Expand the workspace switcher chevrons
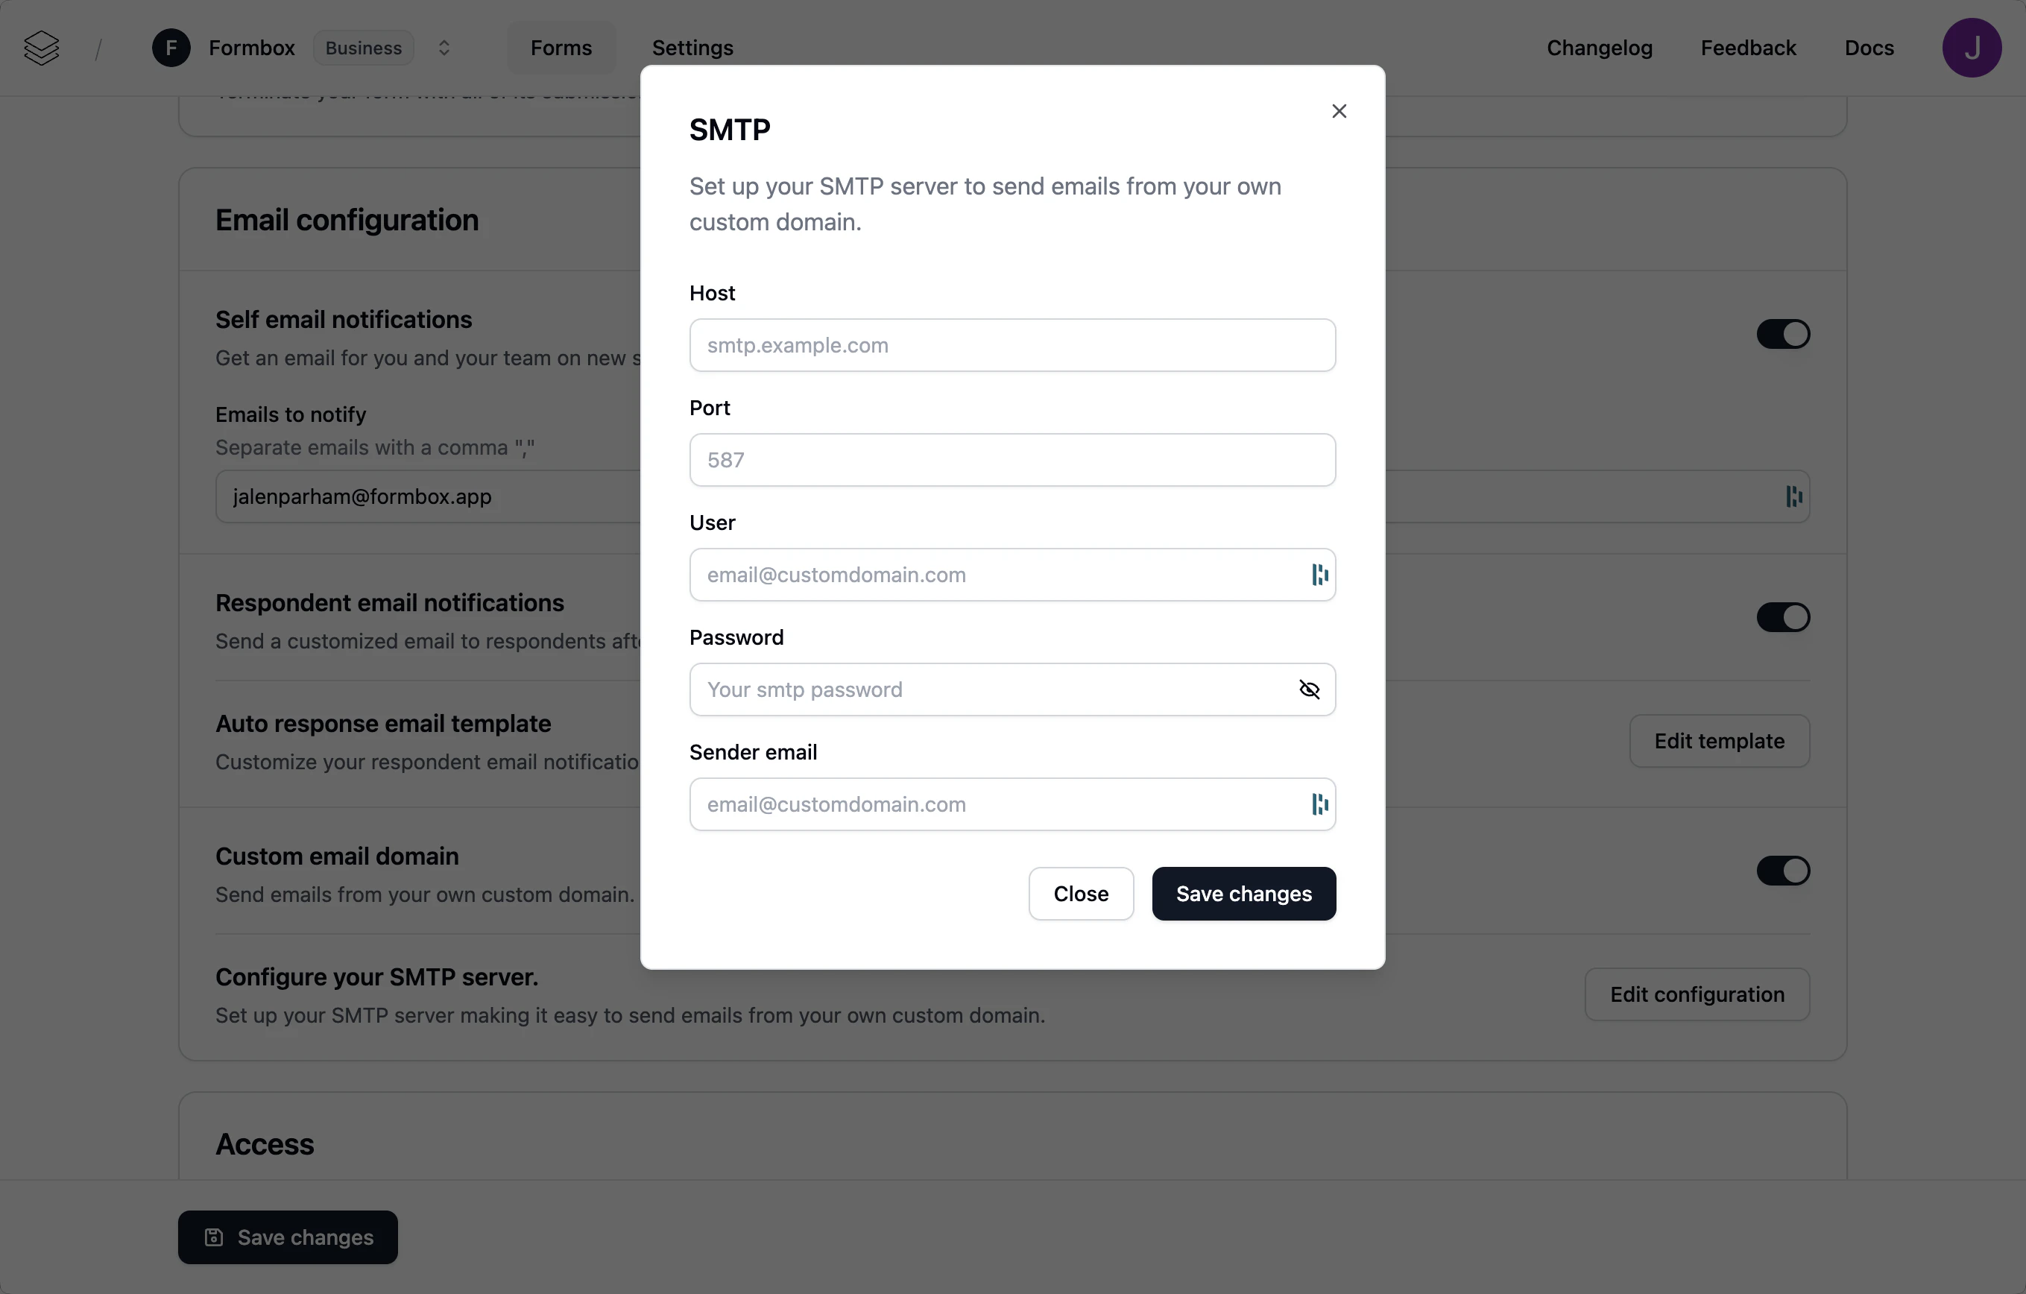 point(444,48)
